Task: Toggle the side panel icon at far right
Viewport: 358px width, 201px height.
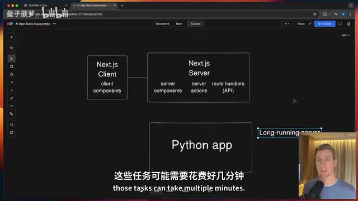Action: coord(348,23)
